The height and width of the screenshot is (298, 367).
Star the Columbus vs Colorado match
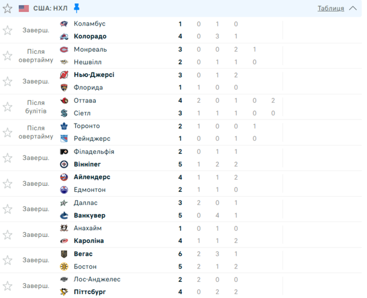7,31
